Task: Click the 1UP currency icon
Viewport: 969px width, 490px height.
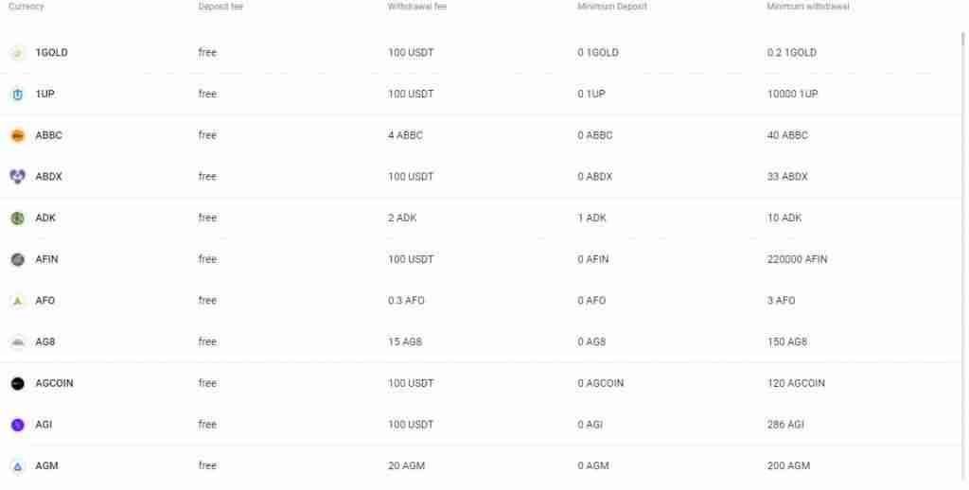Action: [x=18, y=95]
